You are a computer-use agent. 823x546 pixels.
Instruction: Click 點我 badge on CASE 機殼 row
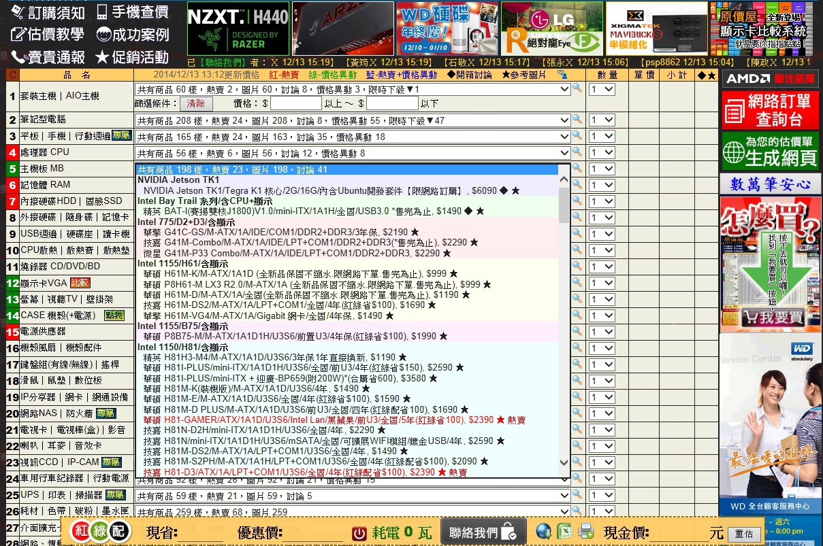[x=114, y=315]
